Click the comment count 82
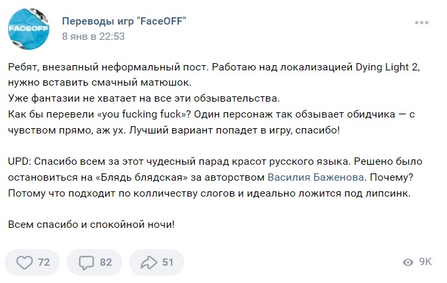The image size is (447, 283). [106, 262]
